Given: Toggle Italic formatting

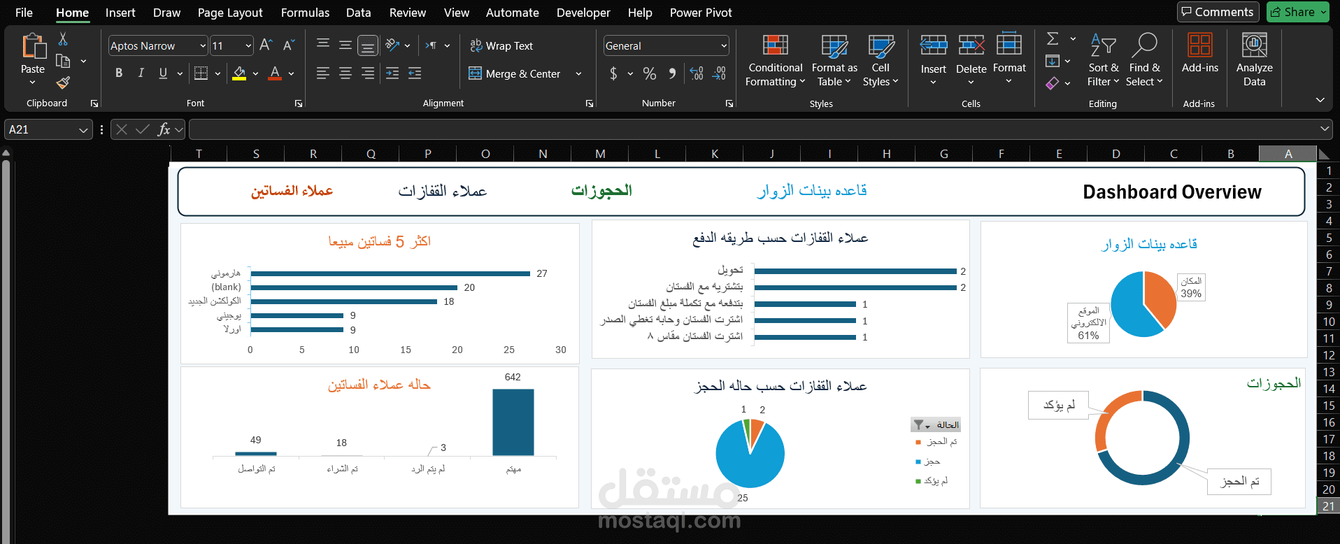Looking at the screenshot, I should (141, 73).
